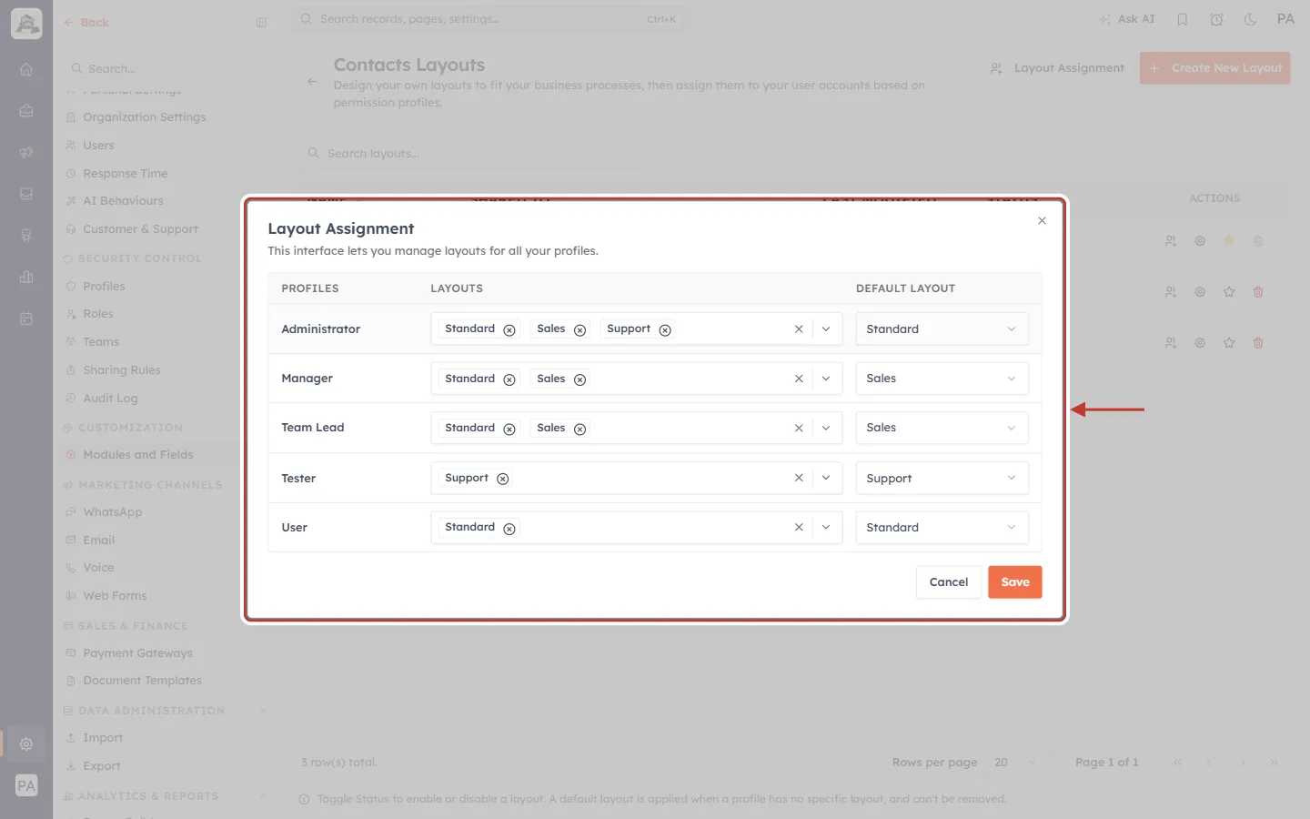The width and height of the screenshot is (1310, 819).
Task: Go Back from settings sidebar
Action: pos(86,23)
